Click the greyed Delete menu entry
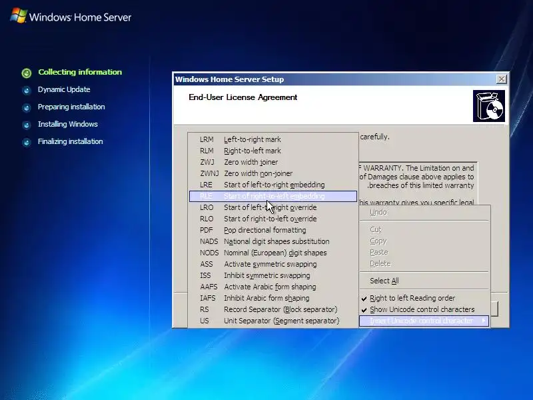 coord(424,263)
